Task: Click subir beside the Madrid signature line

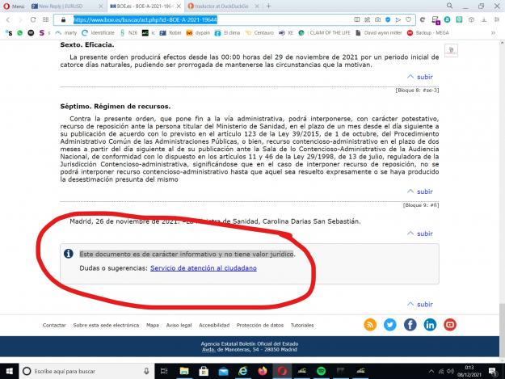Action: pos(420,234)
